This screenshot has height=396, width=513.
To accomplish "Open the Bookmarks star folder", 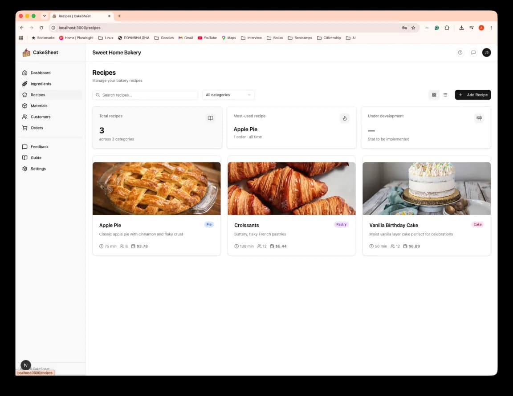I will pyautogui.click(x=43, y=38).
